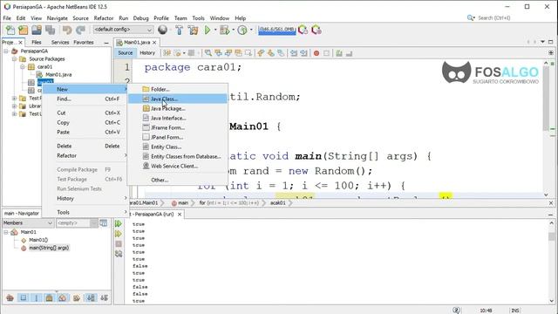The image size is (558, 314).
Task: Click the New Project toolbar icon
Action: [24, 31]
